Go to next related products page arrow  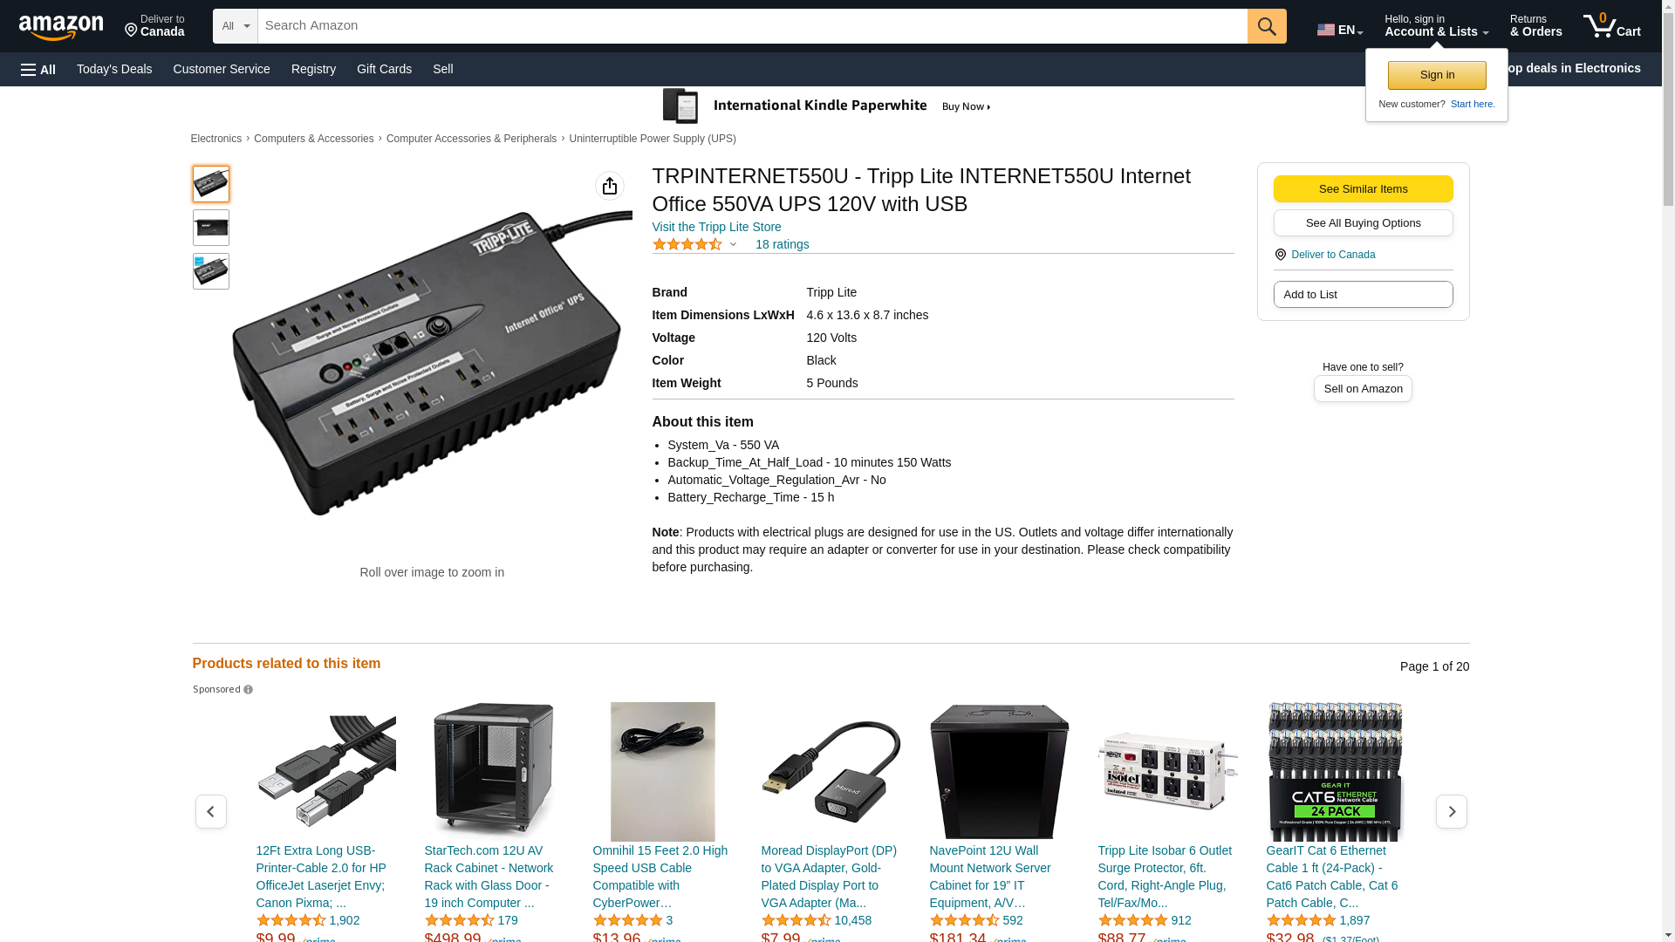tap(1452, 812)
